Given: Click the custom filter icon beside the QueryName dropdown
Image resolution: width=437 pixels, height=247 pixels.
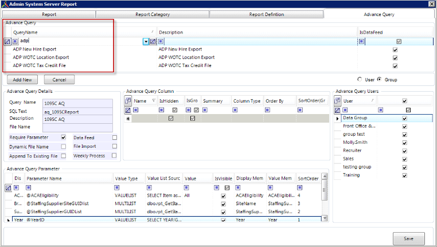Looking at the screenshot, I should point(153,41).
